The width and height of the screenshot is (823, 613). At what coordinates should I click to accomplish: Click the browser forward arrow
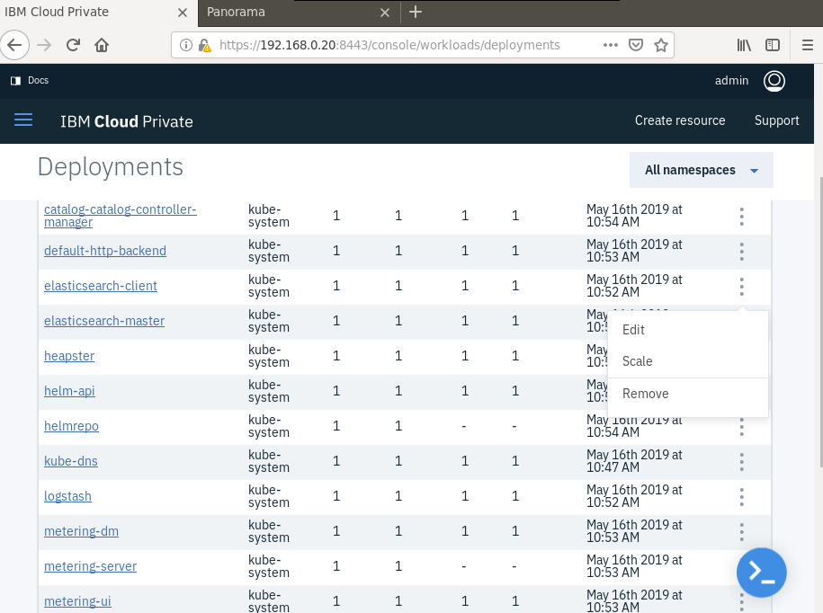[44, 45]
